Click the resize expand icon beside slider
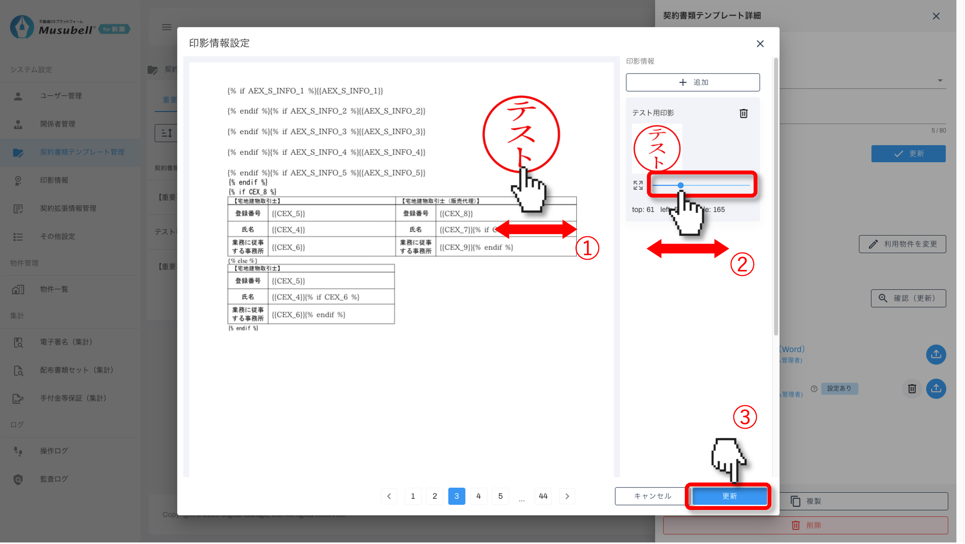The height and width of the screenshot is (544, 965). [x=638, y=186]
